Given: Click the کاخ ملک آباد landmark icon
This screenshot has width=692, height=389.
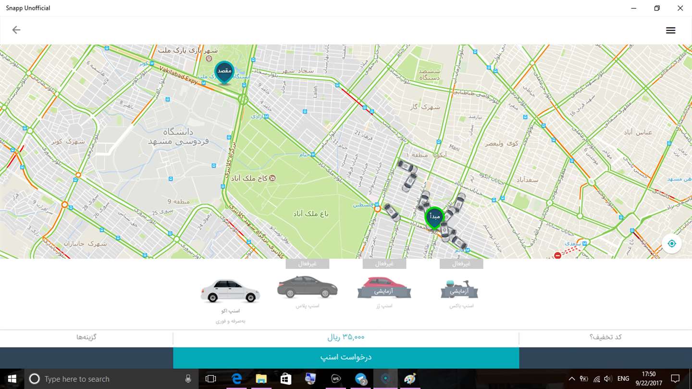Looking at the screenshot, I should tap(272, 178).
